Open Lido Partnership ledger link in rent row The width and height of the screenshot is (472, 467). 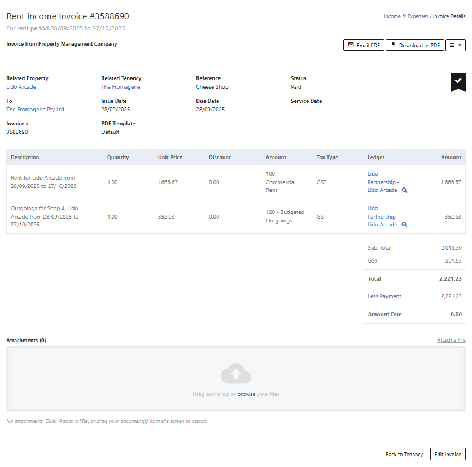(x=383, y=182)
